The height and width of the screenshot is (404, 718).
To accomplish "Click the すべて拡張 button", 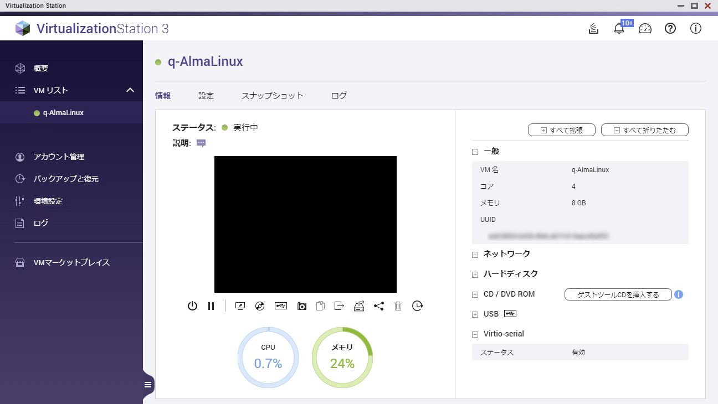I will coord(562,130).
